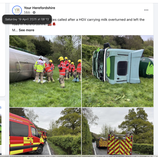Open photo of overturned green lorry cab
Screen dimensions: 158x157
117,71
